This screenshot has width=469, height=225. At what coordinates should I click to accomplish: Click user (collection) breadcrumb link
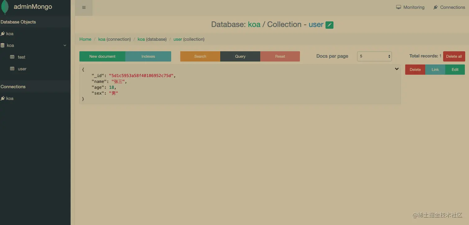(178, 39)
